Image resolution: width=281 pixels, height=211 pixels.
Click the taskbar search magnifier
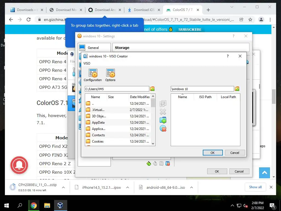pos(20,206)
